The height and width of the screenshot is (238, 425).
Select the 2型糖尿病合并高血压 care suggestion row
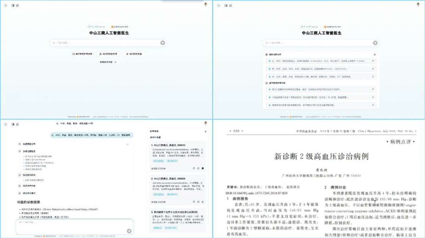click(x=319, y=89)
